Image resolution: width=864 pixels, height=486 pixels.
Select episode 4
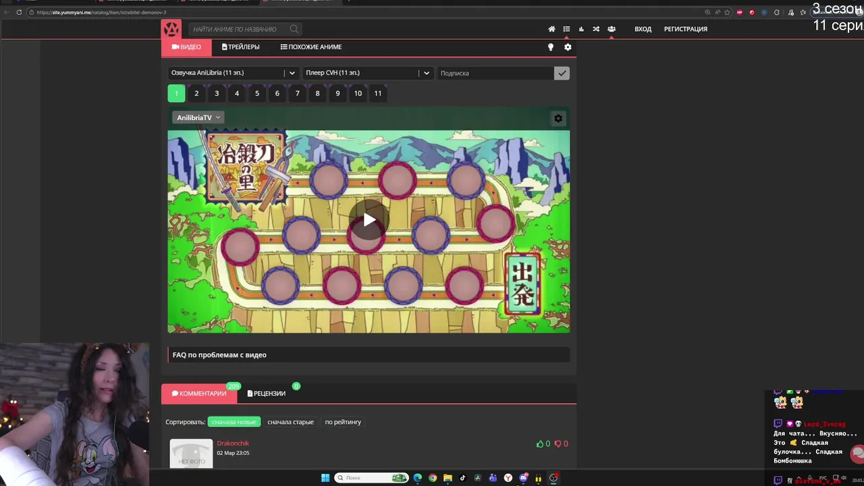point(237,93)
